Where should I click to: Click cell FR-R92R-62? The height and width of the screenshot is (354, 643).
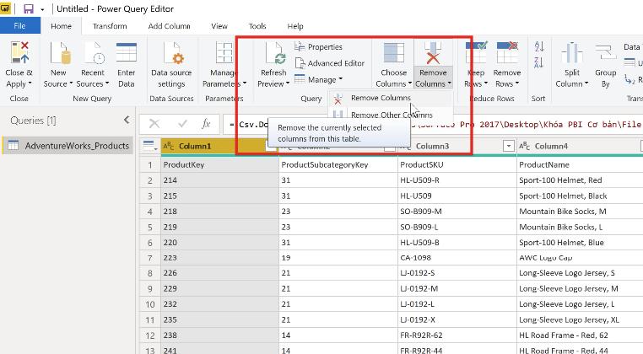click(x=457, y=335)
